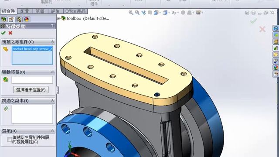Accept with the green check in the panel
Viewport: 279px width, 157px height.
tap(3, 33)
